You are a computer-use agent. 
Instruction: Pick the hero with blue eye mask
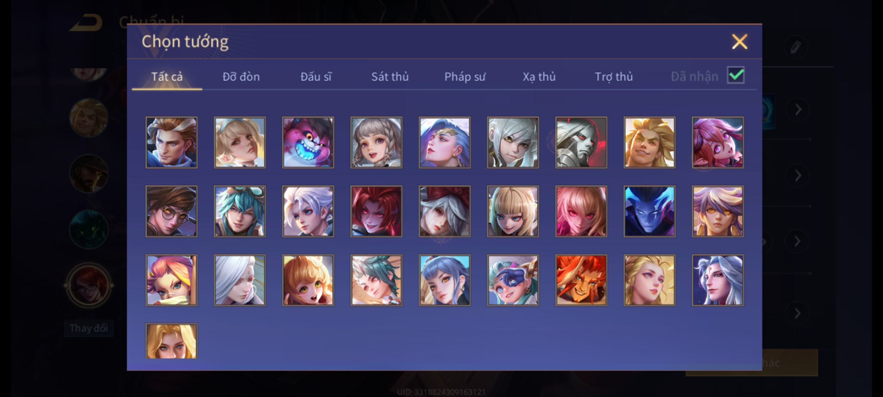pyautogui.click(x=513, y=280)
